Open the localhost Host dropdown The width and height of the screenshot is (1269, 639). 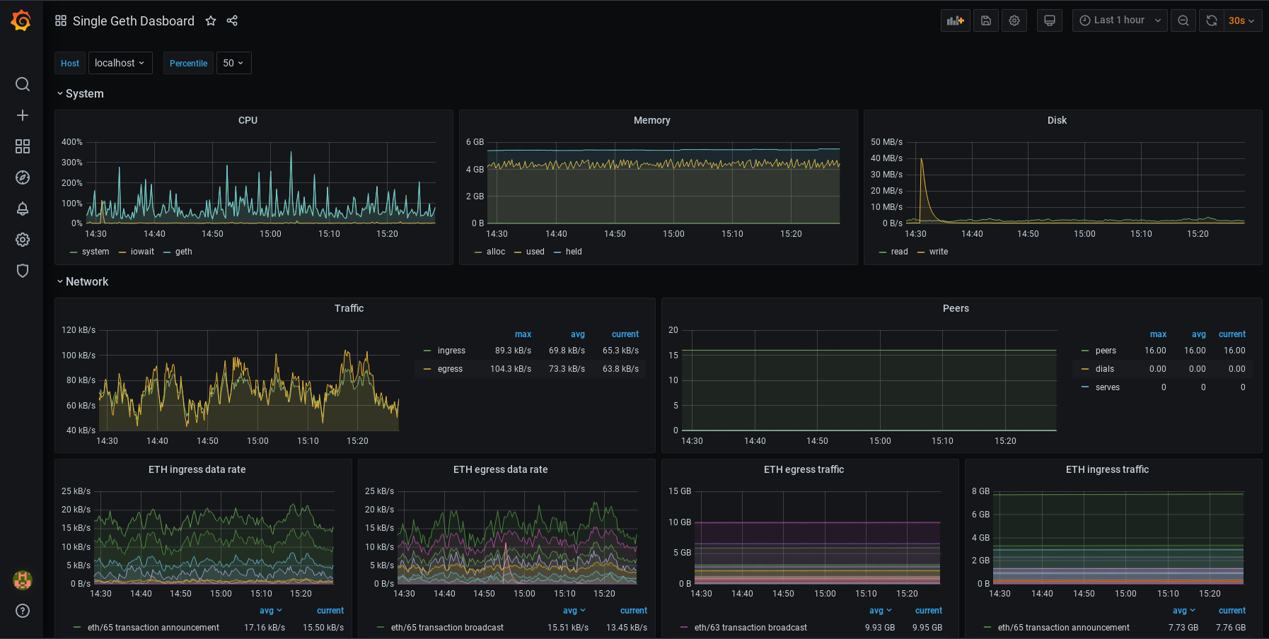tap(120, 63)
